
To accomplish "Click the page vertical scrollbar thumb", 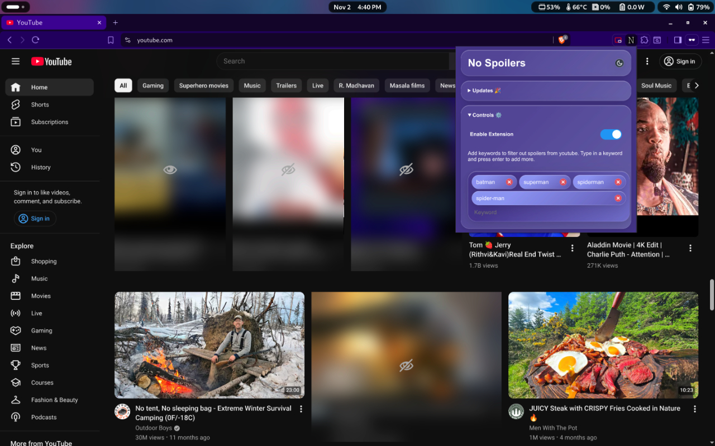I will [x=712, y=294].
